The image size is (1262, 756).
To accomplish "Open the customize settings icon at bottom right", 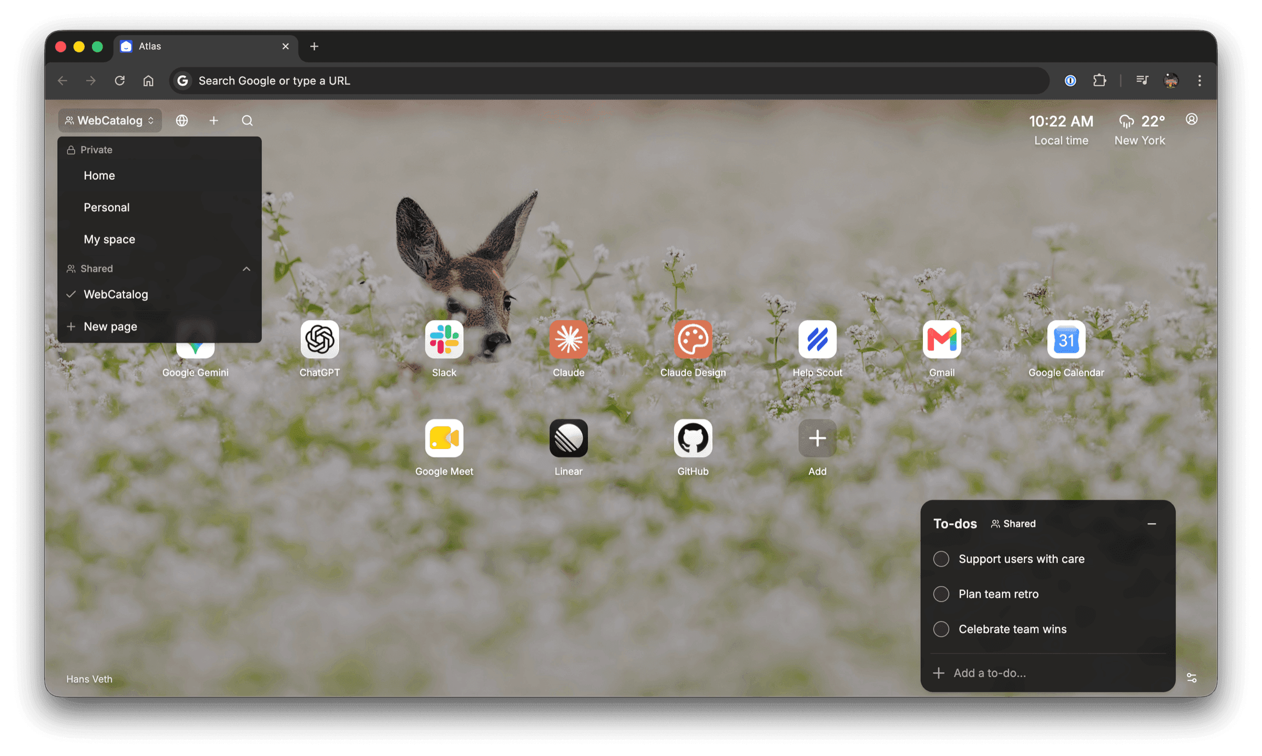I will tap(1192, 678).
